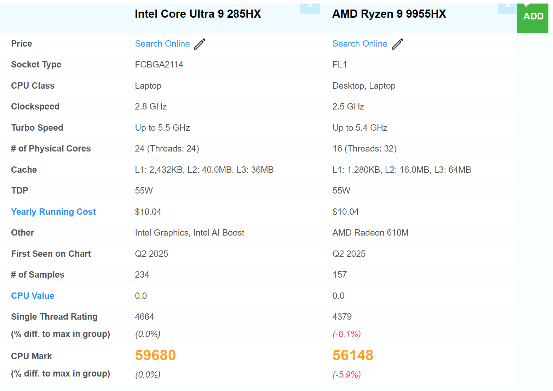Viewport: 553px width, 391px height.
Task: Open Search Online link for AMD price
Action: pos(360,44)
